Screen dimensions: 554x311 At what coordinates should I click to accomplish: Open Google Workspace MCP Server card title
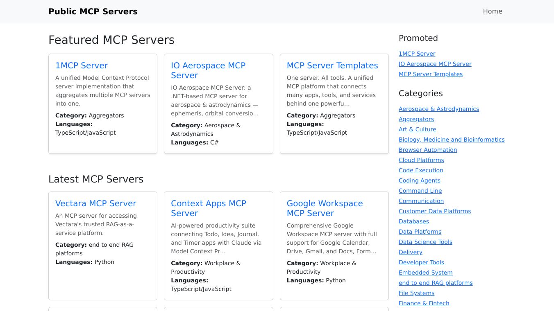325,208
